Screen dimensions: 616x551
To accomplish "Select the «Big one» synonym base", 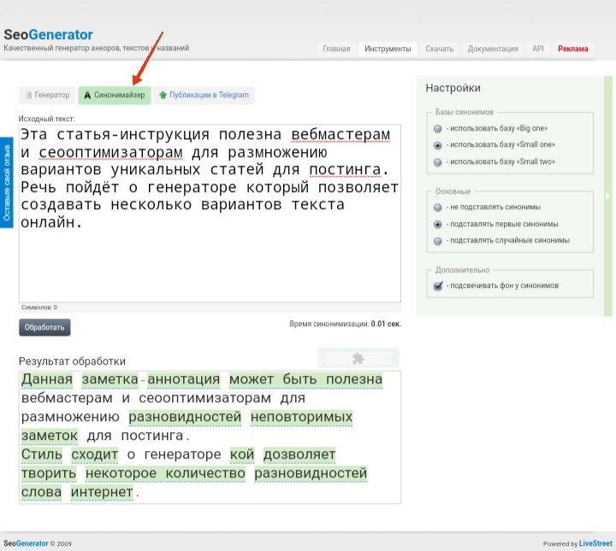I will click(x=438, y=128).
